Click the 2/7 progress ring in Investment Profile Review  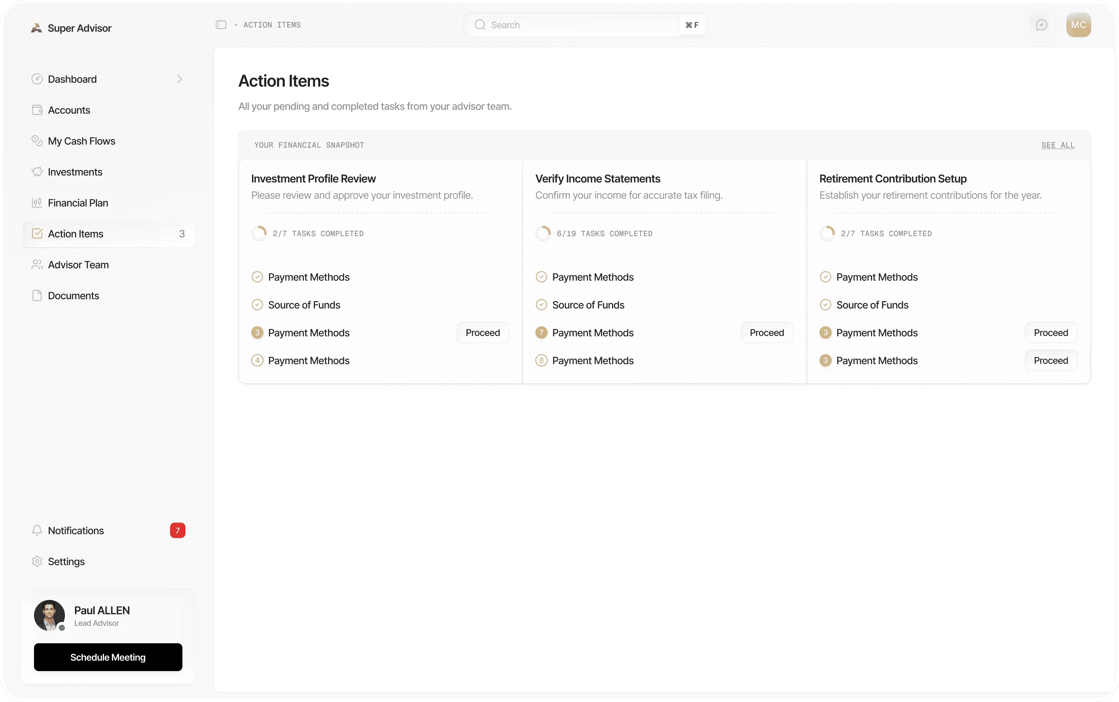259,233
